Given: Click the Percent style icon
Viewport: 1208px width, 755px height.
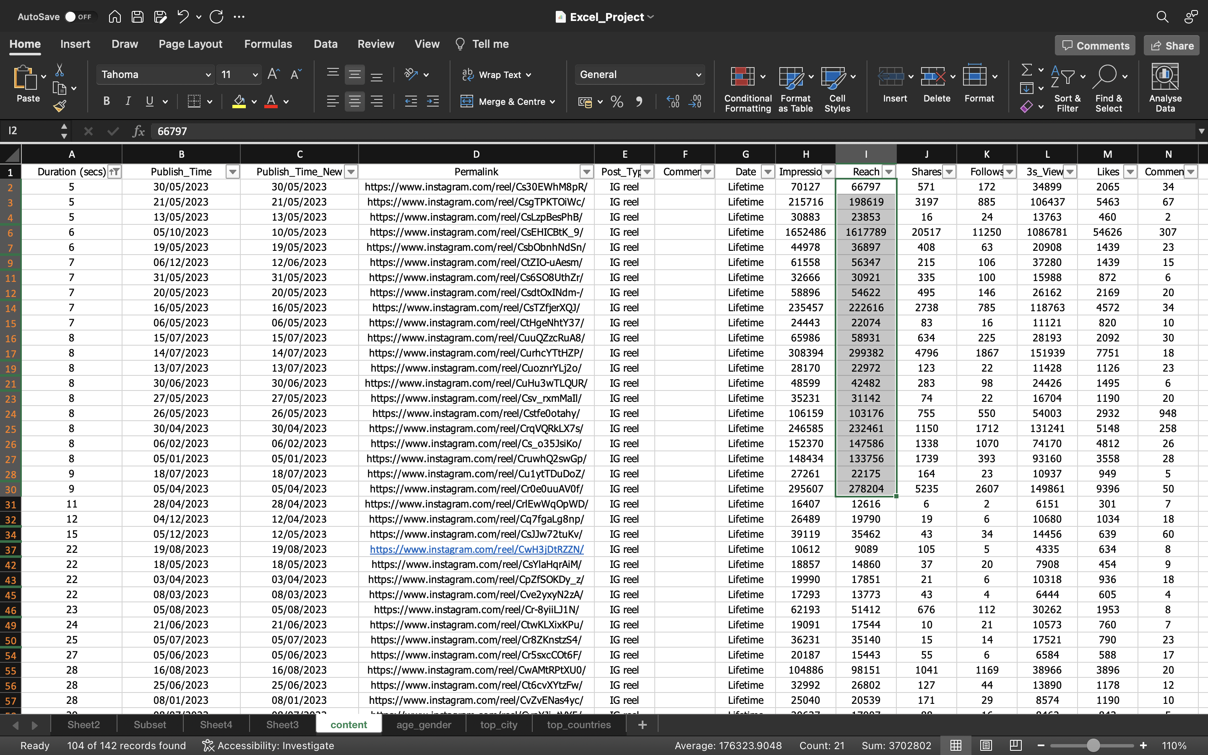Looking at the screenshot, I should pyautogui.click(x=617, y=102).
